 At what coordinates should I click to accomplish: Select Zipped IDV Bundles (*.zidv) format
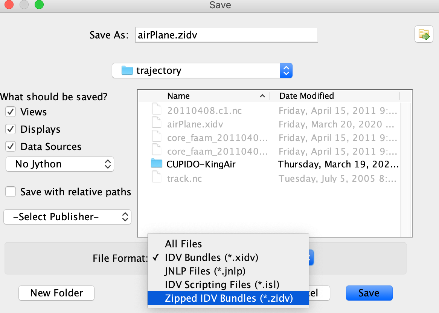click(x=229, y=298)
